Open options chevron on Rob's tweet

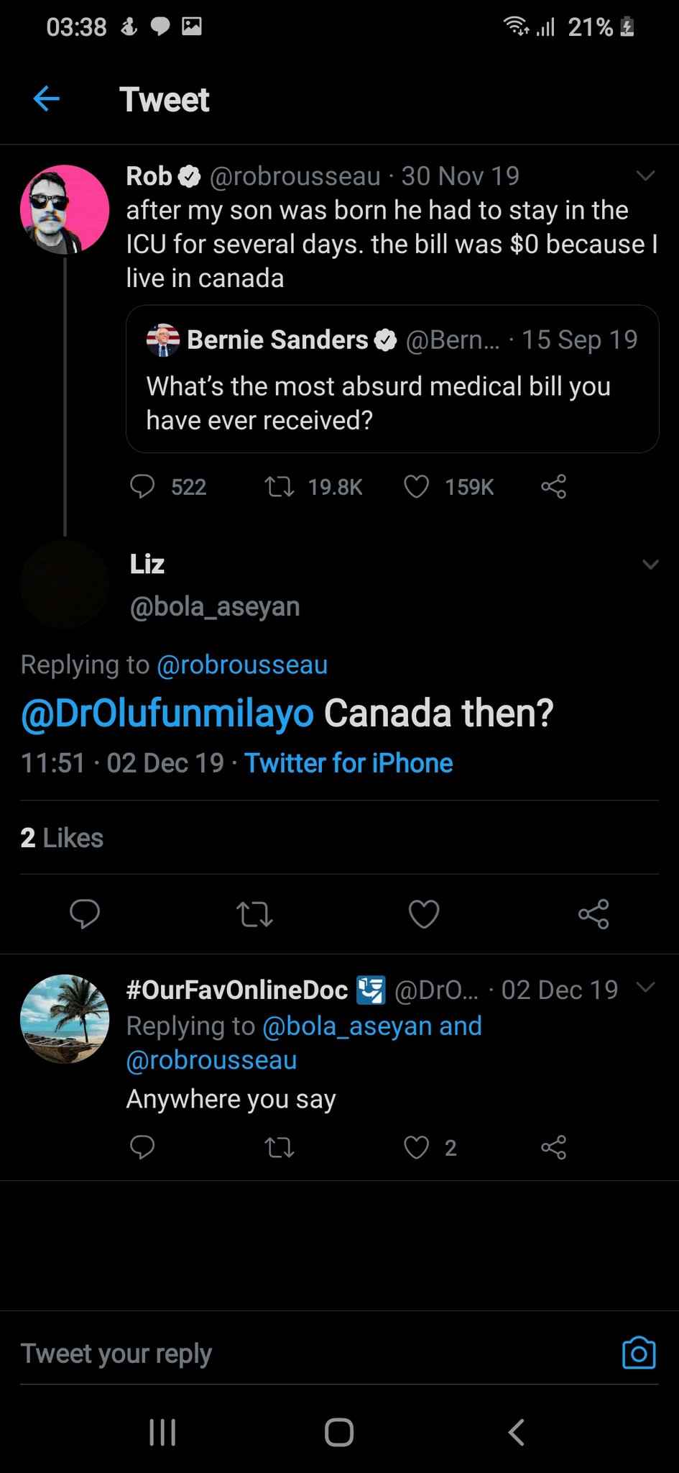coord(645,176)
